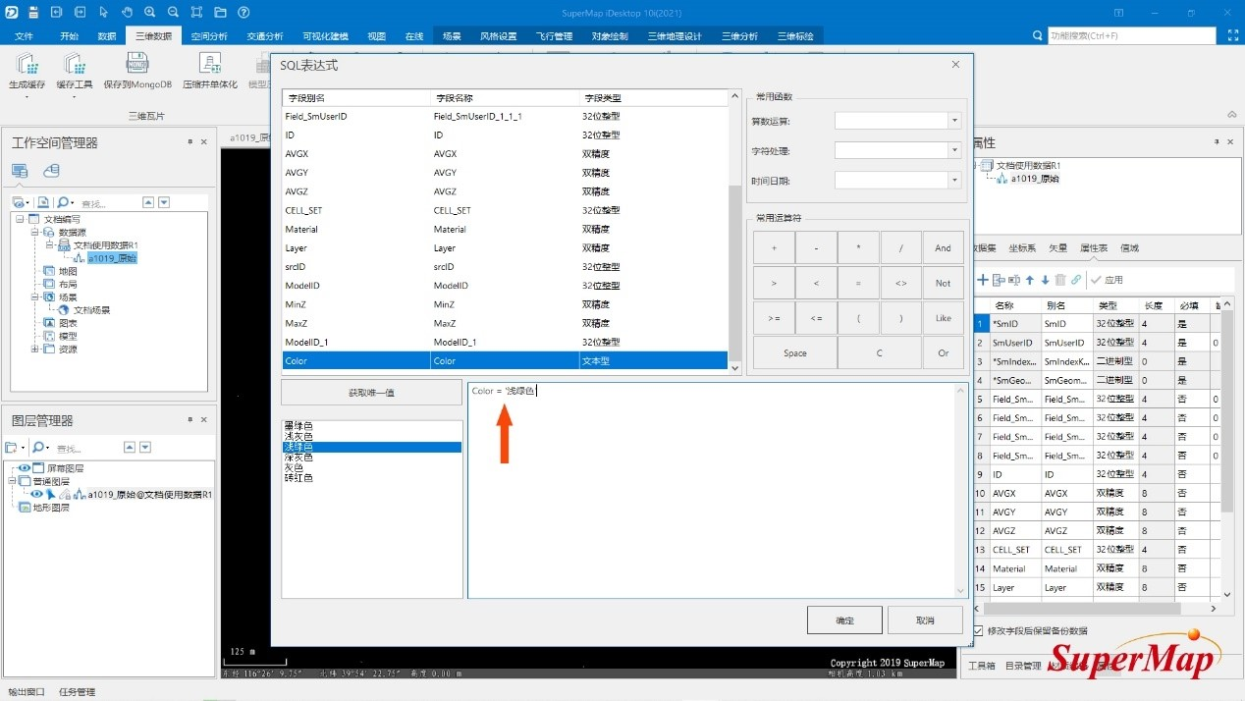Image resolution: width=1245 pixels, height=701 pixels.
Task: Collapse the 普通图层 node in layer manager
Action: 11,481
